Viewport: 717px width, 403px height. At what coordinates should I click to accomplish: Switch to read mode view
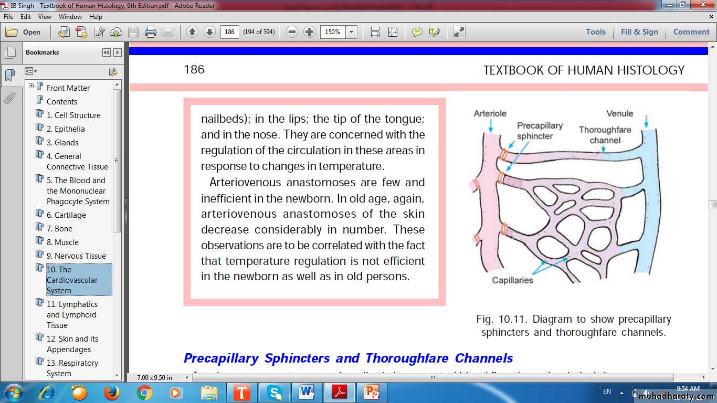(x=459, y=32)
